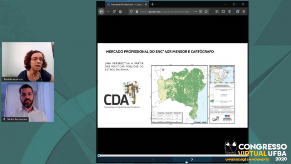291x164 pixels.
Task: Open the page actions three-dots menu
Action: 195,12
